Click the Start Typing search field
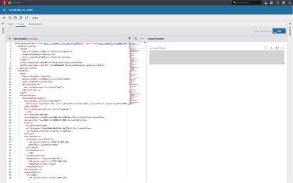This screenshot has width=293, height=183. (x=248, y=3)
